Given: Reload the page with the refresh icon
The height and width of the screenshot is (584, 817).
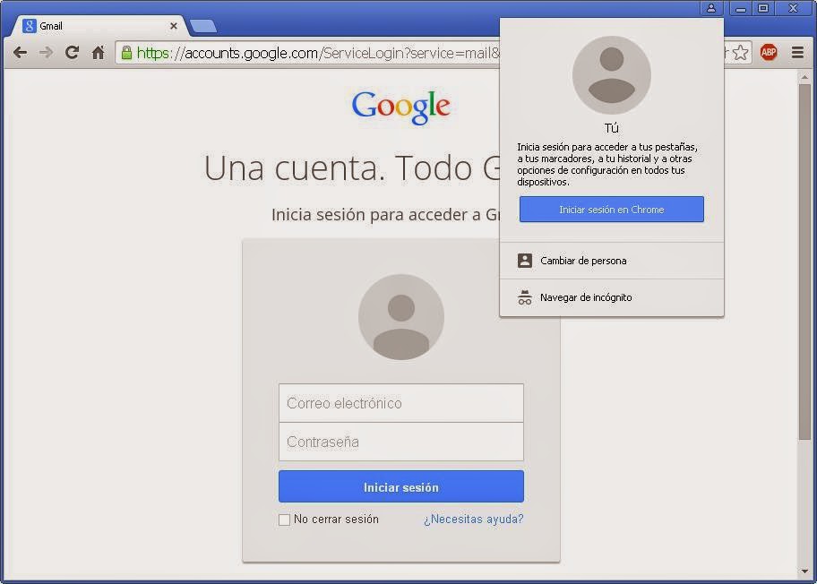Looking at the screenshot, I should click(x=72, y=52).
